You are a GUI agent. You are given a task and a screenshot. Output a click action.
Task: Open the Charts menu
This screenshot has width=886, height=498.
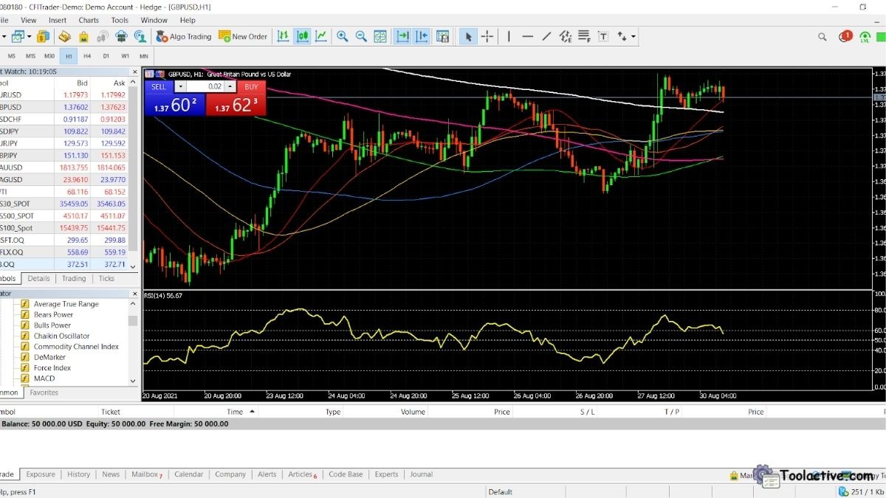click(88, 20)
